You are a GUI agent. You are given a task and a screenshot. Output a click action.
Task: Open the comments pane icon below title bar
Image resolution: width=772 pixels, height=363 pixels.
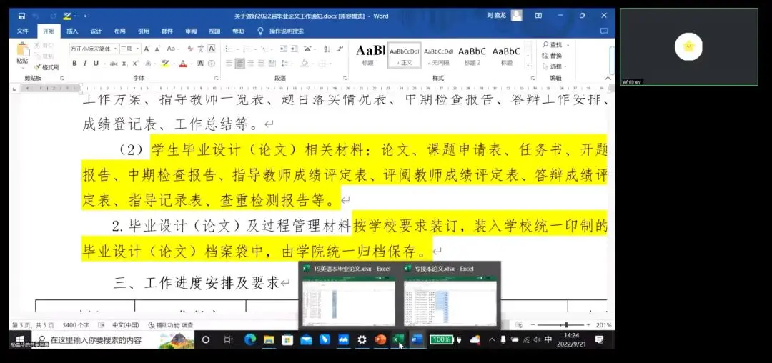(x=604, y=31)
